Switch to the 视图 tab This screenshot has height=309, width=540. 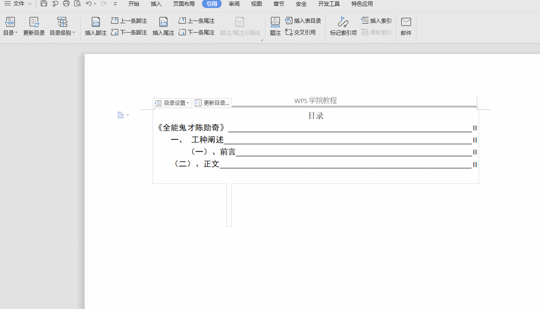tap(257, 4)
